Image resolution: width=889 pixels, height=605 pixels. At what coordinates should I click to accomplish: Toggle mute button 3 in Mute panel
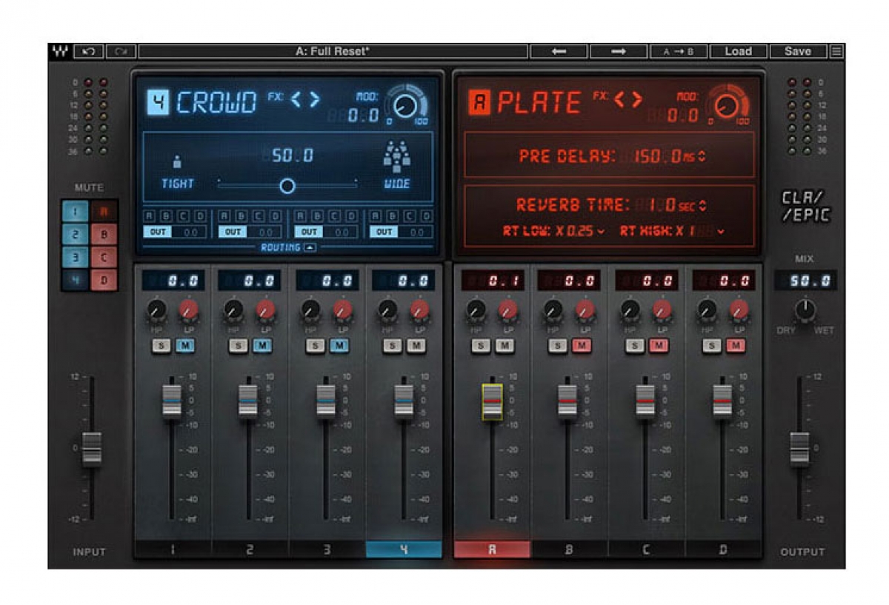coord(76,258)
